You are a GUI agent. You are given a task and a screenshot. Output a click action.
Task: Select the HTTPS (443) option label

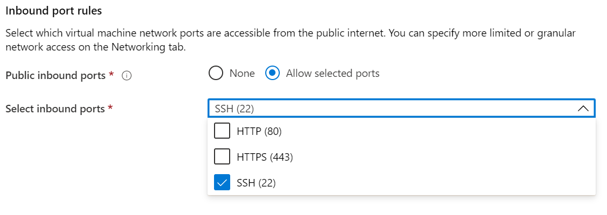pos(265,157)
